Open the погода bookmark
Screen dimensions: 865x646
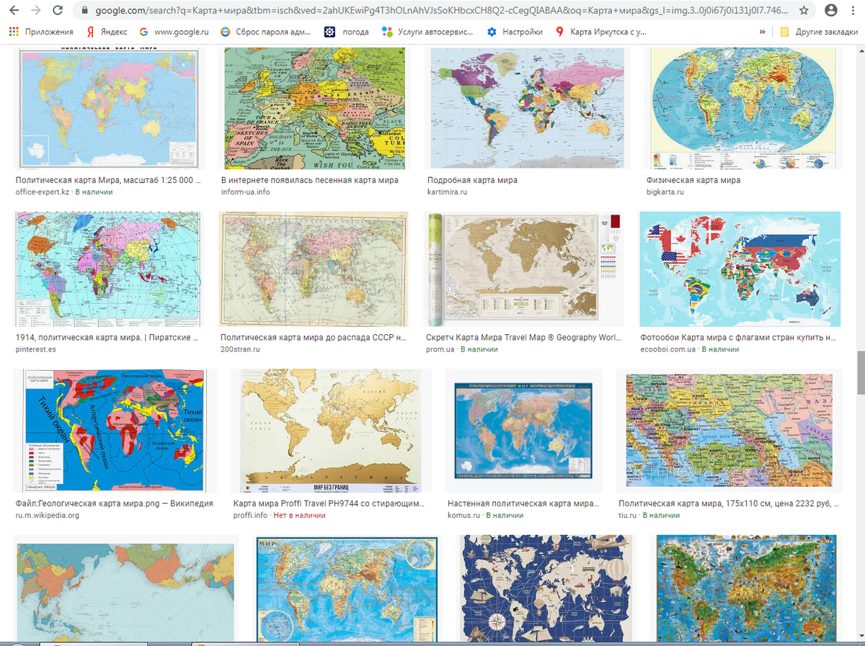tap(347, 32)
